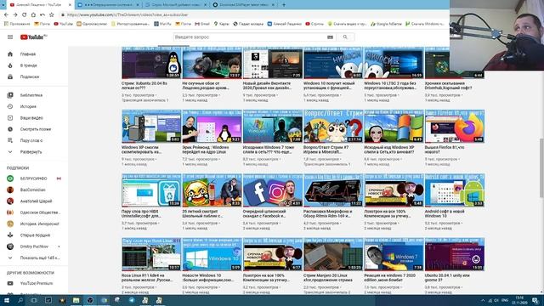The width and height of the screenshot is (544, 306).
Task: Open Google AdSense bookmark
Action: click(x=386, y=24)
